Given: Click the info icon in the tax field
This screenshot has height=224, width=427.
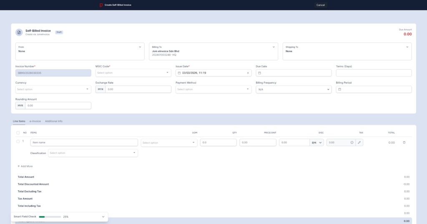Looking at the screenshot, I should [352, 142].
